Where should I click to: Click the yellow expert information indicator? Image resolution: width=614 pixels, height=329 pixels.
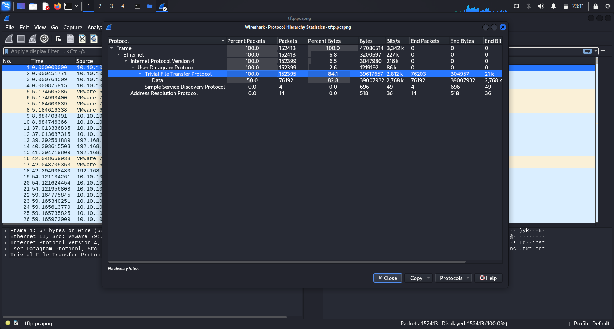click(x=8, y=323)
